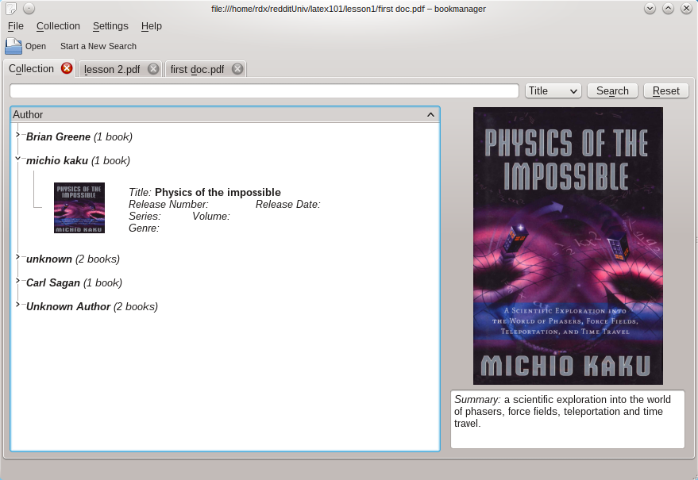This screenshot has height=480, width=698.
Task: Maximize the bookmanager window
Action: [x=668, y=9]
